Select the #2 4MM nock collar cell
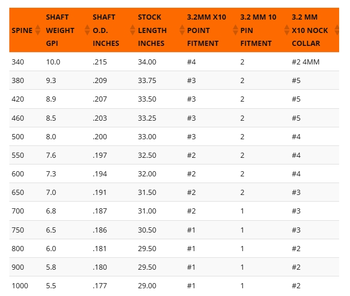Image resolution: width=350 pixels, height=296 pixels. tap(306, 62)
